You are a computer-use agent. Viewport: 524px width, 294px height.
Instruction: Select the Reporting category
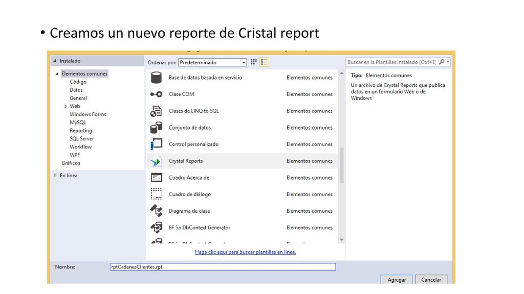click(81, 131)
